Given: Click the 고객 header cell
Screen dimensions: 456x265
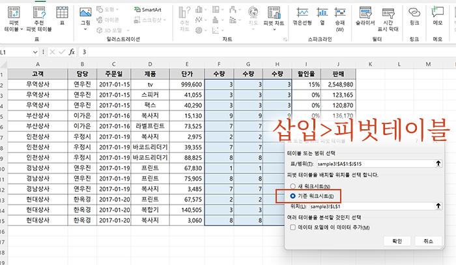Looking at the screenshot, I should tap(38, 74).
